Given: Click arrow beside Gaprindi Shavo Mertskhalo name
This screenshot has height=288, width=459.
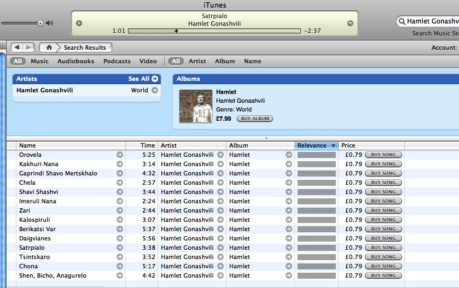Looking at the screenshot, I should tap(120, 173).
